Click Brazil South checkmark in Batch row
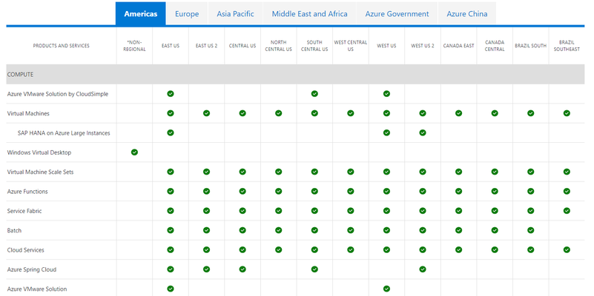This screenshot has height=296, width=594. tap(531, 230)
